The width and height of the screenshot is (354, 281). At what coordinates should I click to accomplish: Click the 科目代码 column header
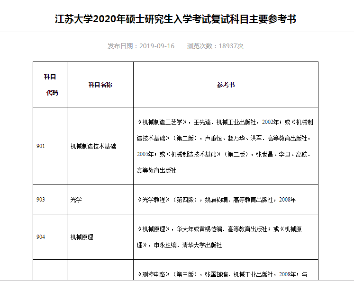[x=50, y=85]
